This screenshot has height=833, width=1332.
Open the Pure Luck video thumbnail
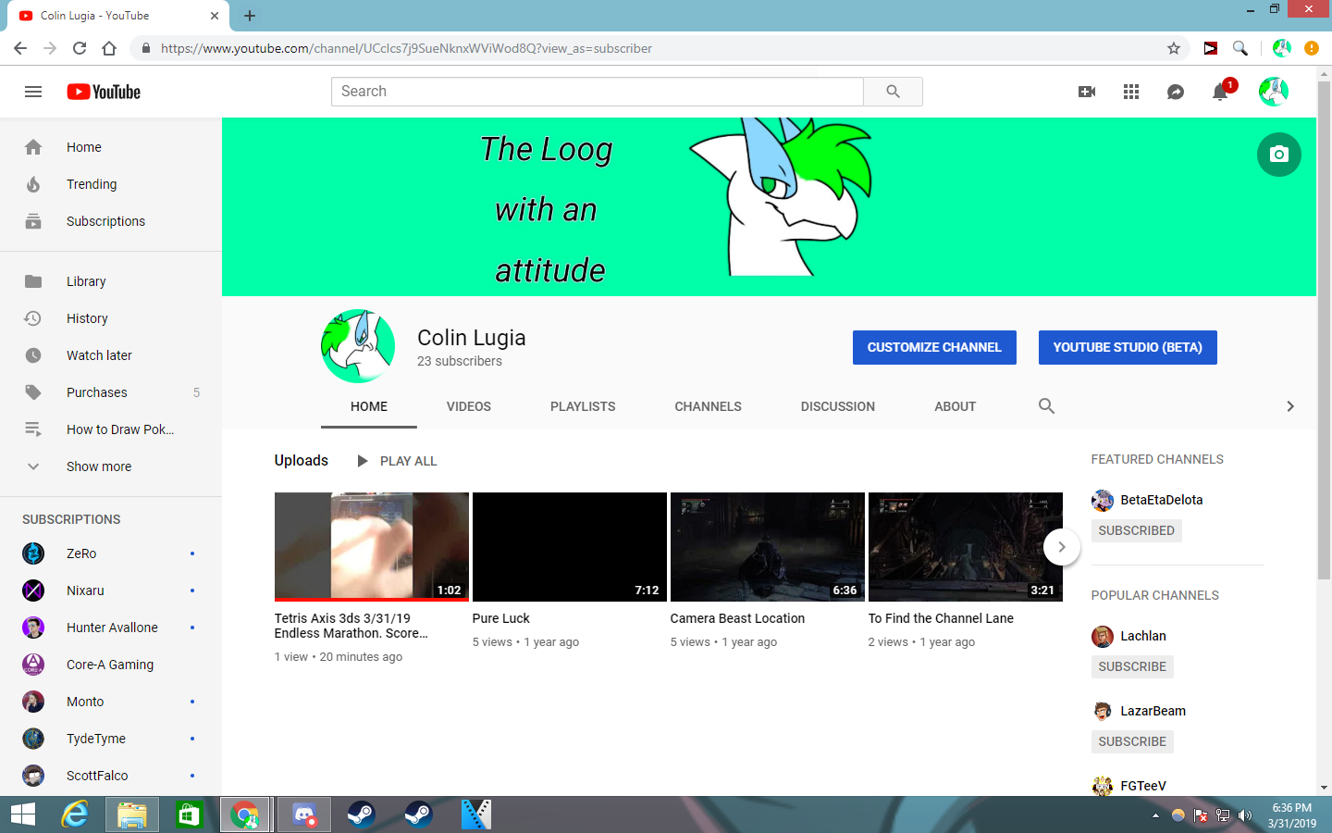pyautogui.click(x=569, y=547)
